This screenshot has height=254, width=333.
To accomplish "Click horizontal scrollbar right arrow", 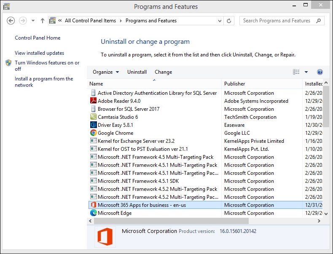I will point(319,221).
